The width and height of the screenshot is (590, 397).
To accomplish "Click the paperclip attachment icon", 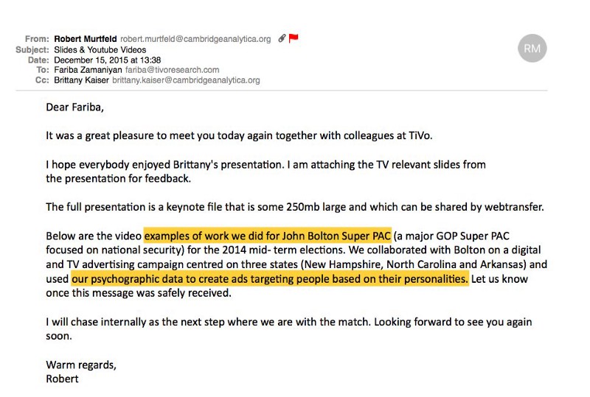I will coord(282,38).
